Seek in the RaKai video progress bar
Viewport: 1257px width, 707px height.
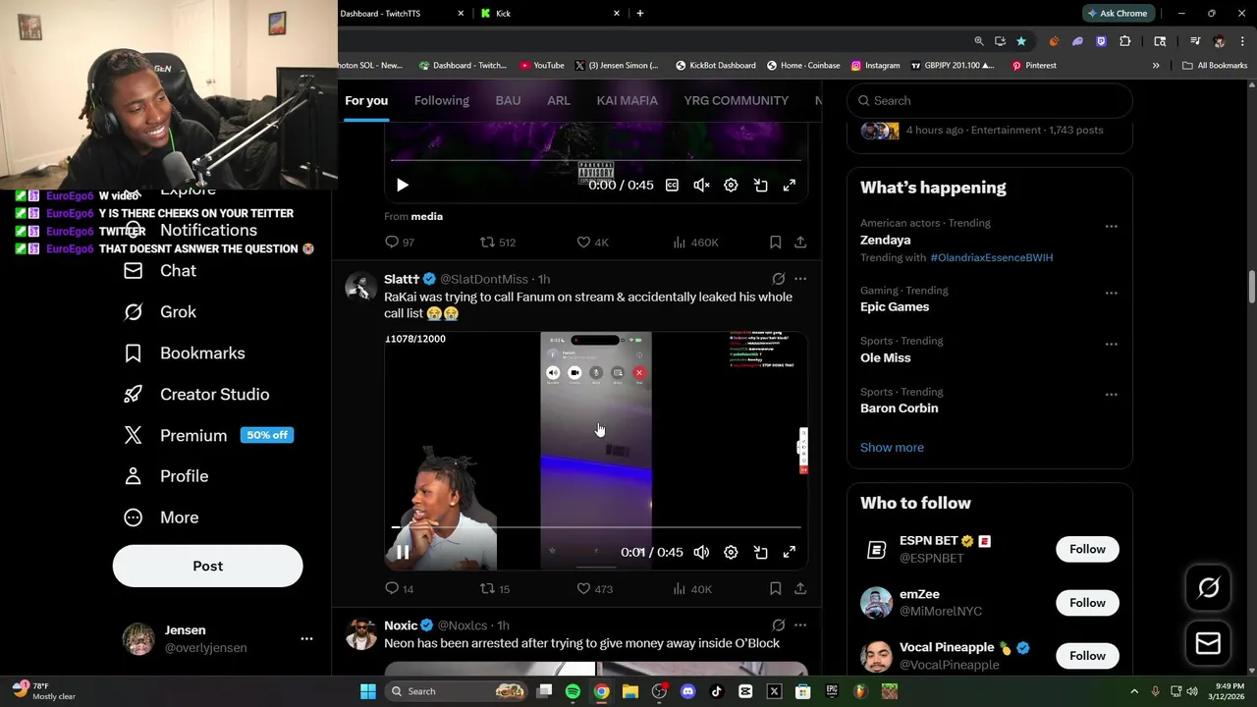pyautogui.click(x=596, y=527)
